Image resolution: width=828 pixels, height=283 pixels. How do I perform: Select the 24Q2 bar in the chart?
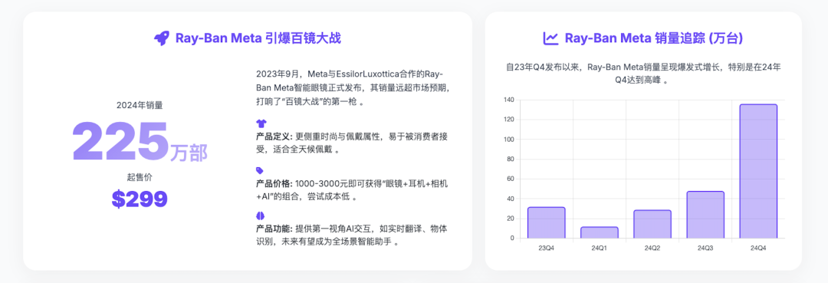point(652,224)
